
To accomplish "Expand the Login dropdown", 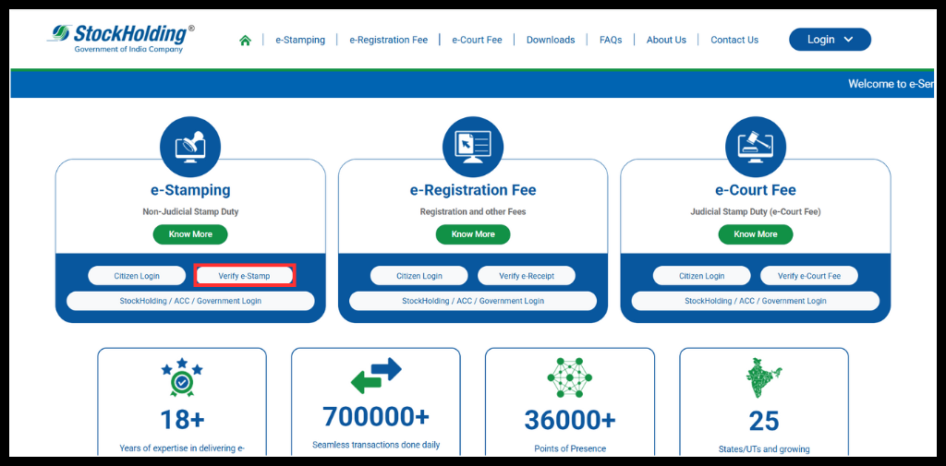I will (830, 40).
